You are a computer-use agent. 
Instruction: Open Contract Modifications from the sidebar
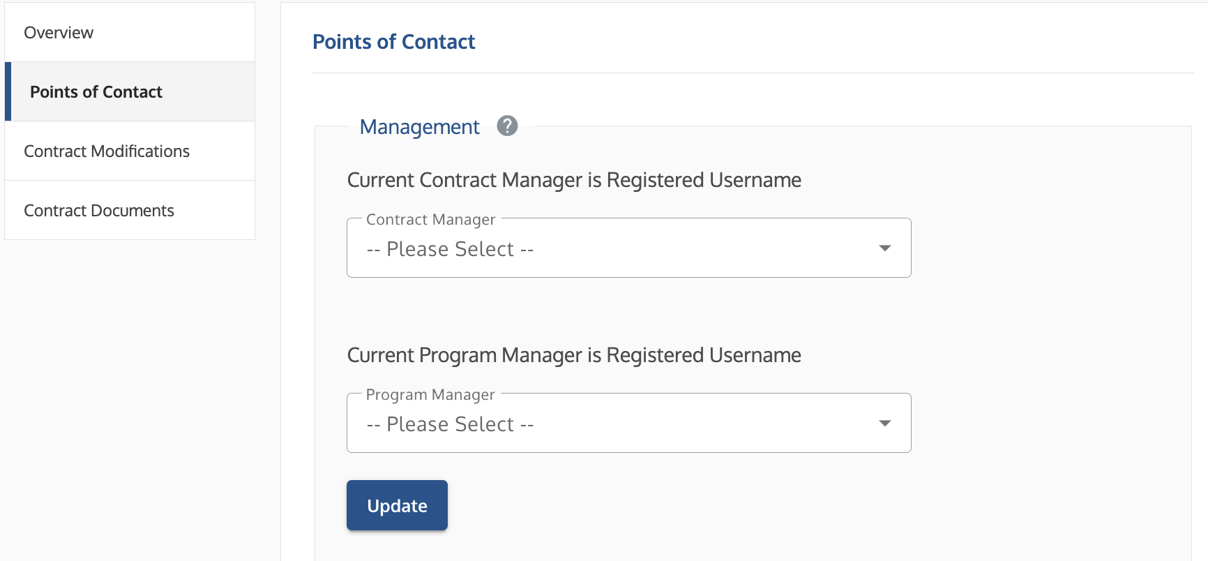[107, 151]
